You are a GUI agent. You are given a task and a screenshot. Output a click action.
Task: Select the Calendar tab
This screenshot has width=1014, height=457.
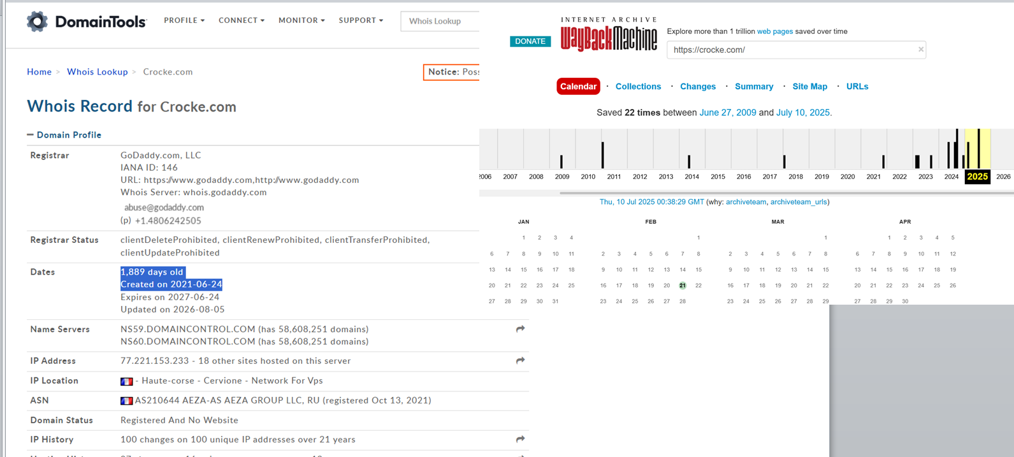[x=578, y=86]
